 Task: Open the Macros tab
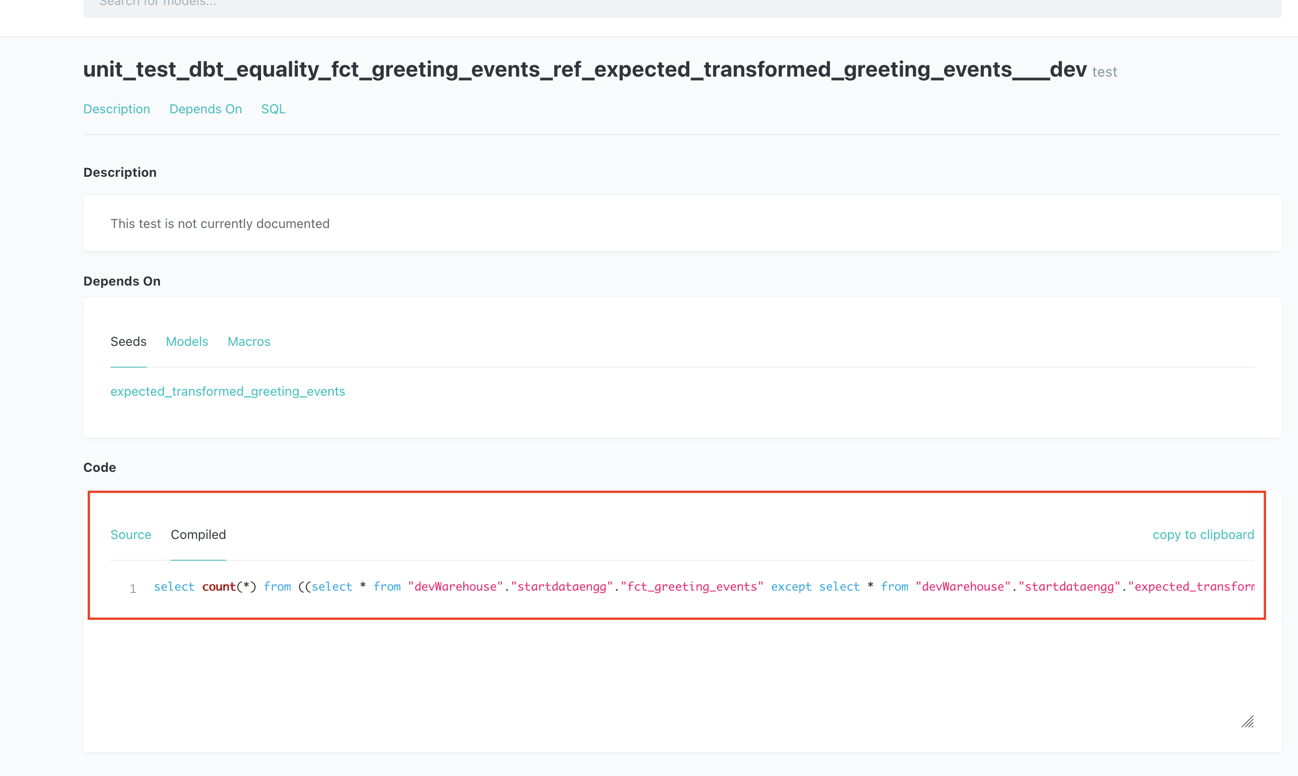tap(249, 341)
